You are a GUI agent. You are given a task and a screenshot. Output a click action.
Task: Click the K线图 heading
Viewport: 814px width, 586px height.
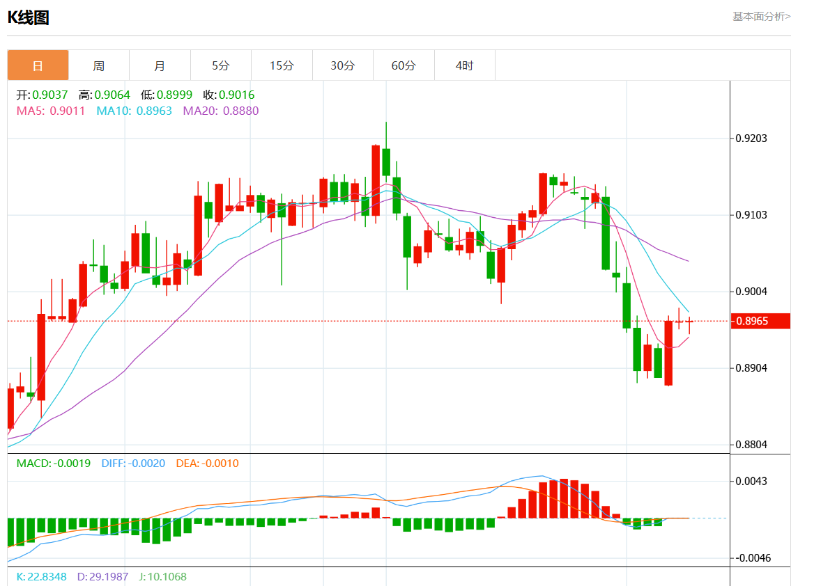tap(29, 18)
